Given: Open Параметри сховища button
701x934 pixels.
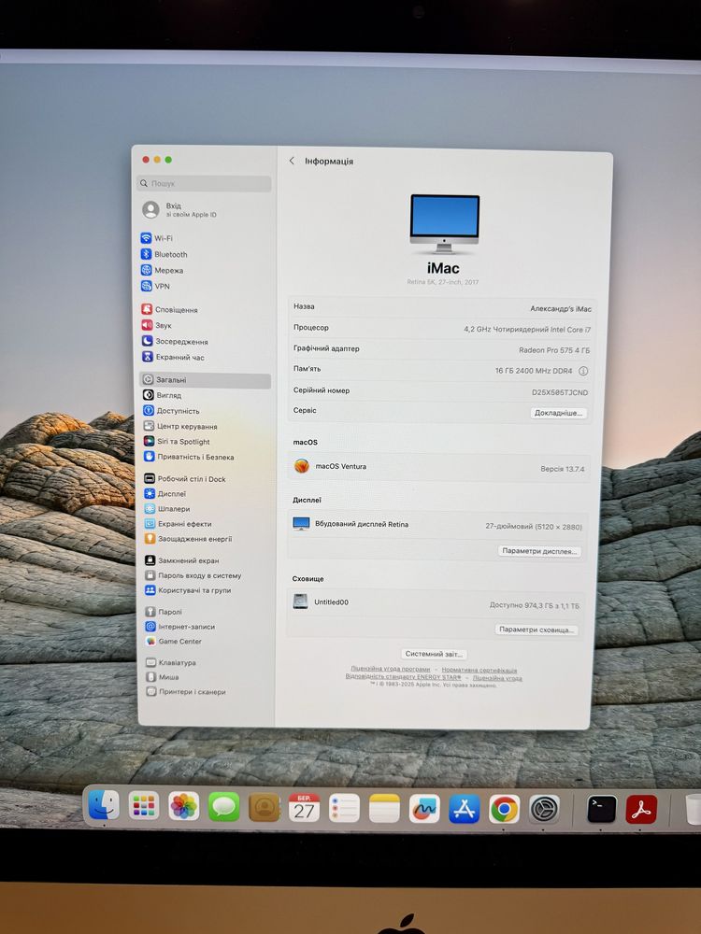Looking at the screenshot, I should pyautogui.click(x=536, y=630).
